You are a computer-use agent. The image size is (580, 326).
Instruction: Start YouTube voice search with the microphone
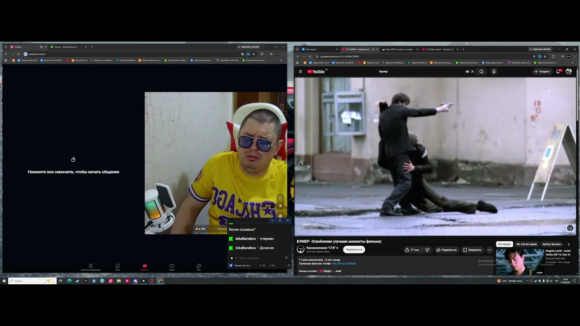click(x=494, y=72)
